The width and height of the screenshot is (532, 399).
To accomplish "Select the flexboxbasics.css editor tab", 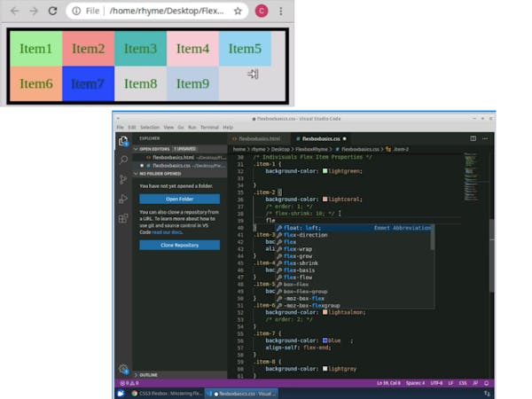I will tap(321, 139).
